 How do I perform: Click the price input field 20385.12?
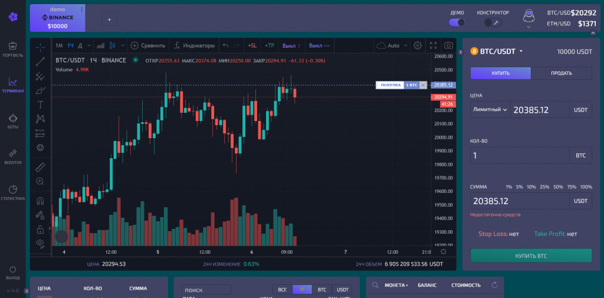[x=540, y=110]
